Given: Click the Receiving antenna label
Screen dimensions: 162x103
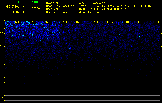Looking at the screenshot, I should [59, 12].
